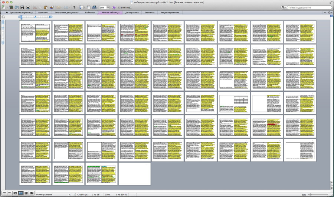
Task: Click the Save document icon
Action: (x=22, y=7)
